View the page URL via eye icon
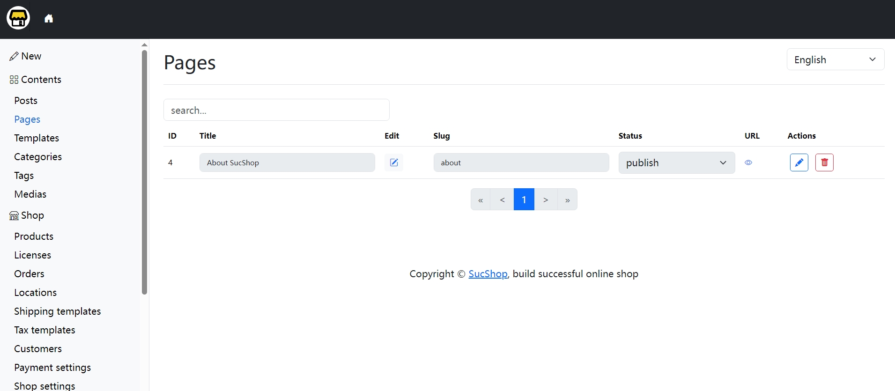This screenshot has height=391, width=895. [x=748, y=162]
